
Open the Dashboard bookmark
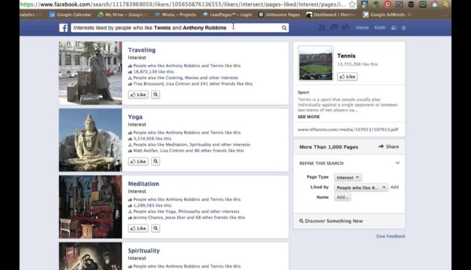pos(332,14)
